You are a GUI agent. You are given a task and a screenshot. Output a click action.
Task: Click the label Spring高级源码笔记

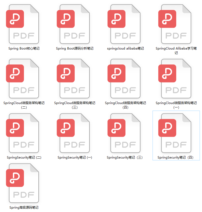point(24,207)
